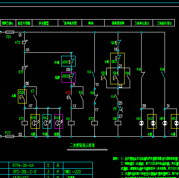Click the KA contact right of red KT1
The width and height of the screenshot is (179, 178).
82,98
